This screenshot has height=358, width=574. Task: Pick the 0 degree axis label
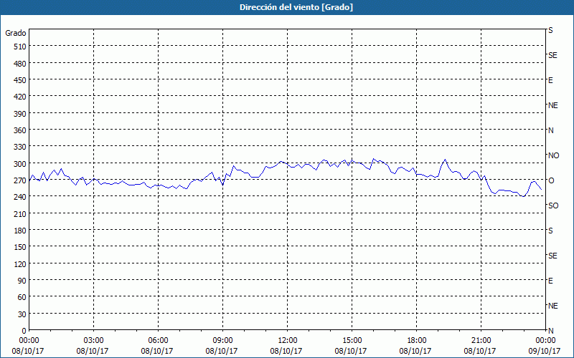click(x=24, y=331)
